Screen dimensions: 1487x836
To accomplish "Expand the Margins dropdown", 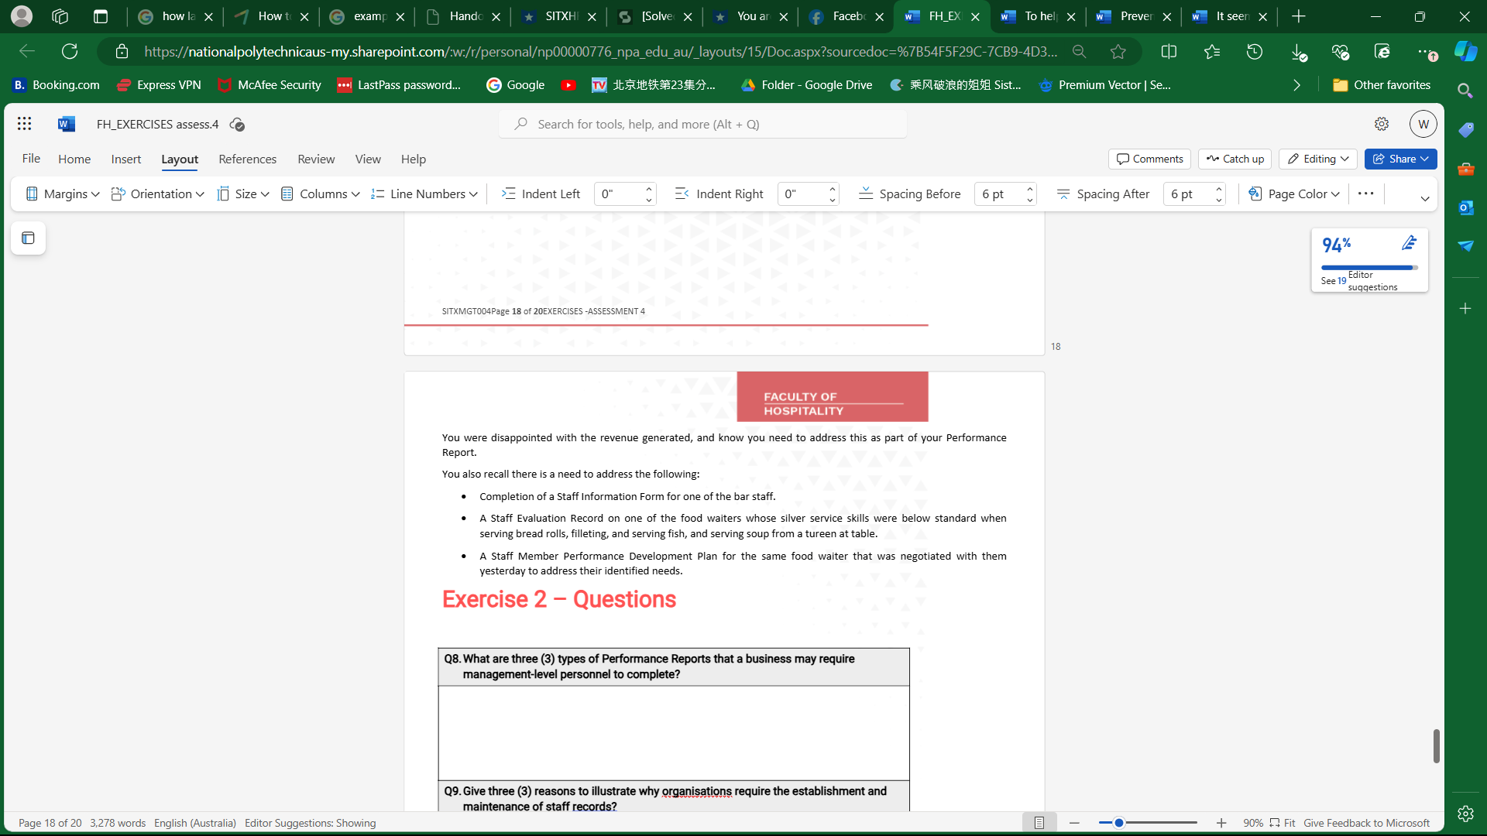I will [64, 194].
